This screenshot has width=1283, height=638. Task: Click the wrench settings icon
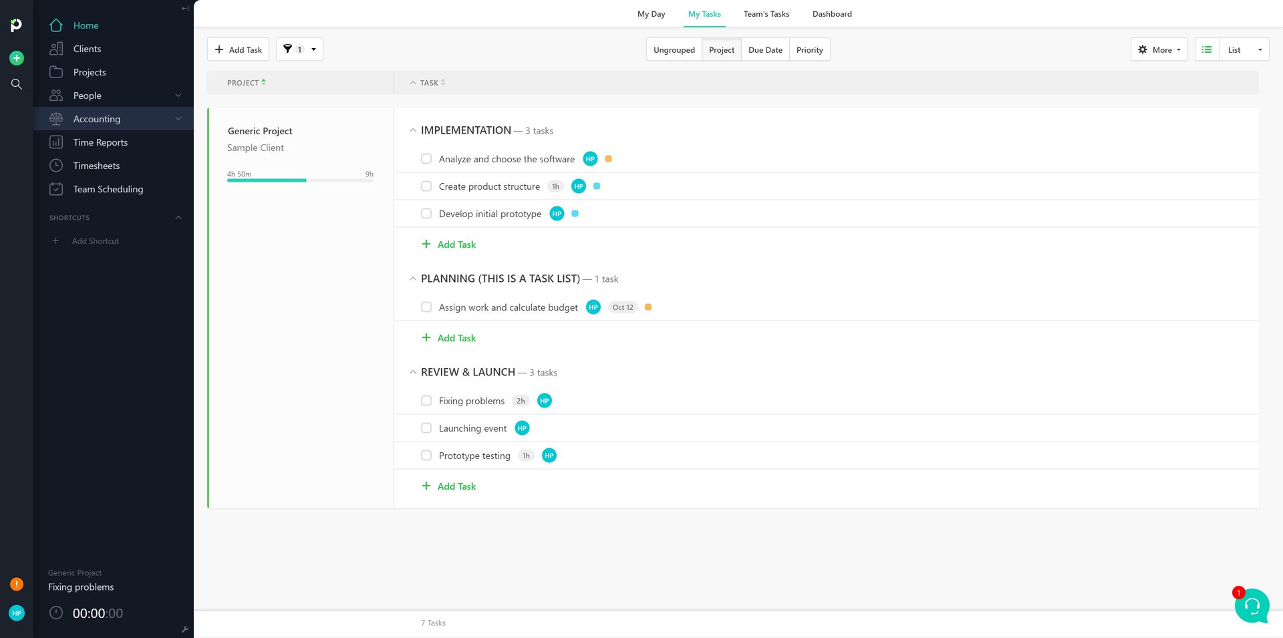click(185, 629)
